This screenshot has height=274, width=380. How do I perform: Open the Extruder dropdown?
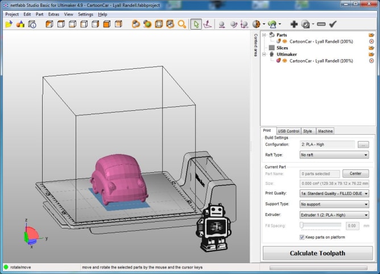334,215
